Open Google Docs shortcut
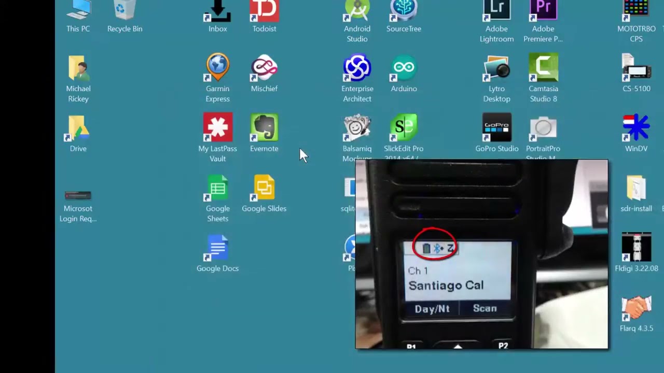The height and width of the screenshot is (373, 664). (x=217, y=254)
